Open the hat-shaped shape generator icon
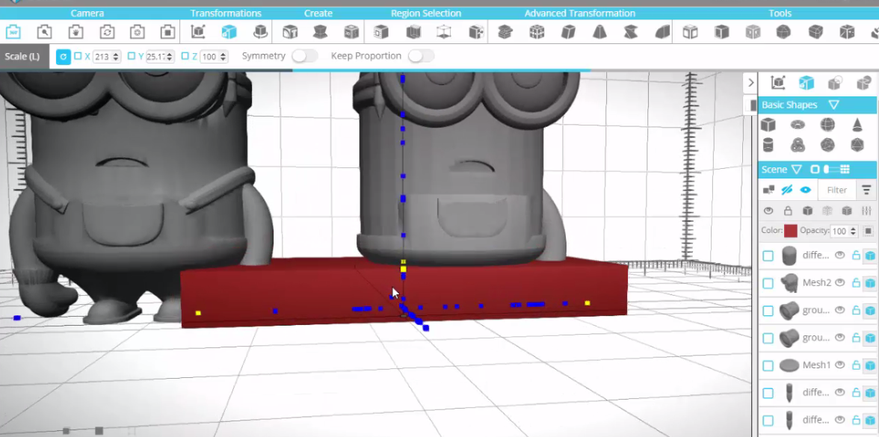The width and height of the screenshot is (879, 437). pyautogui.click(x=320, y=32)
